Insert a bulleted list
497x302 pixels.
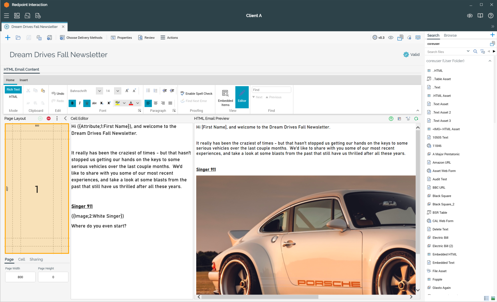coord(148,91)
